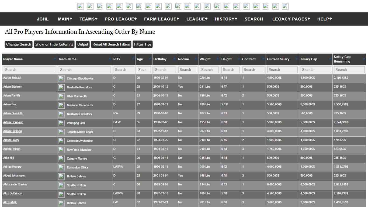Open the TEAMS dropdown menu
This screenshot has height=207, width=368.
click(88, 19)
